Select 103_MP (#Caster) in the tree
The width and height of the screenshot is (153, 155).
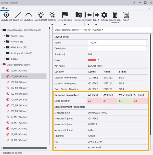pos(19,94)
